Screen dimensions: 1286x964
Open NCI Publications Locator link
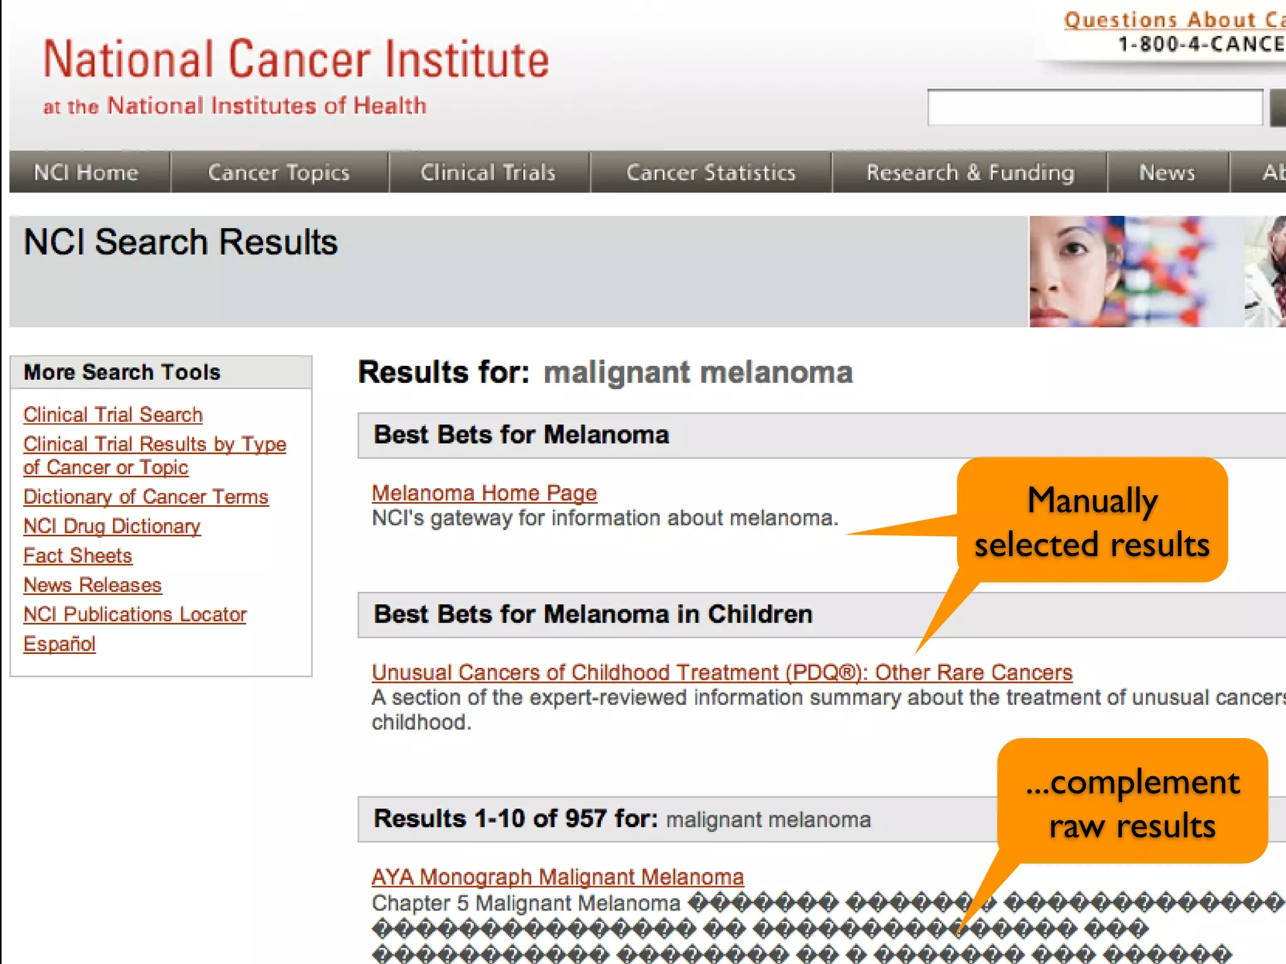pos(135,614)
